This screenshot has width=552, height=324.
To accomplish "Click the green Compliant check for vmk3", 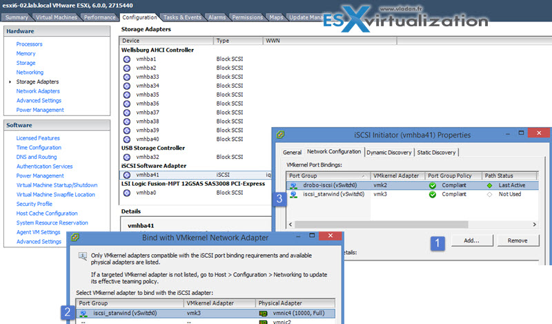I will (x=433, y=195).
